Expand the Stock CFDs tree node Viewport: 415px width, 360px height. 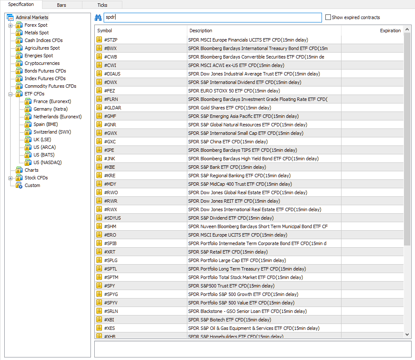[10, 178]
